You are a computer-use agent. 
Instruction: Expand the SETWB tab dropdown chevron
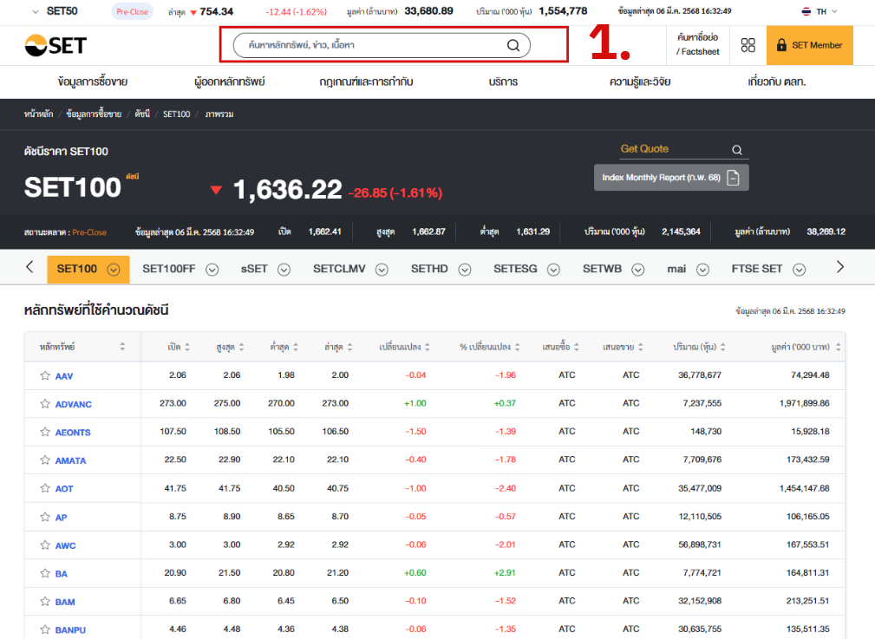click(x=638, y=271)
